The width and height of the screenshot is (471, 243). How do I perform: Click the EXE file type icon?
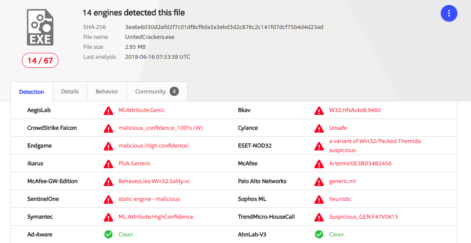coord(40,27)
